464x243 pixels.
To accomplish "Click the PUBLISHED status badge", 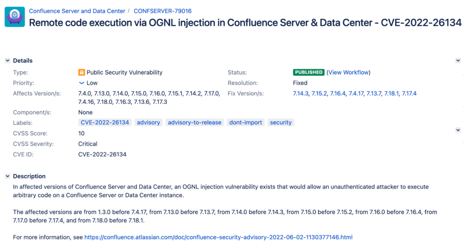I will [x=309, y=72].
